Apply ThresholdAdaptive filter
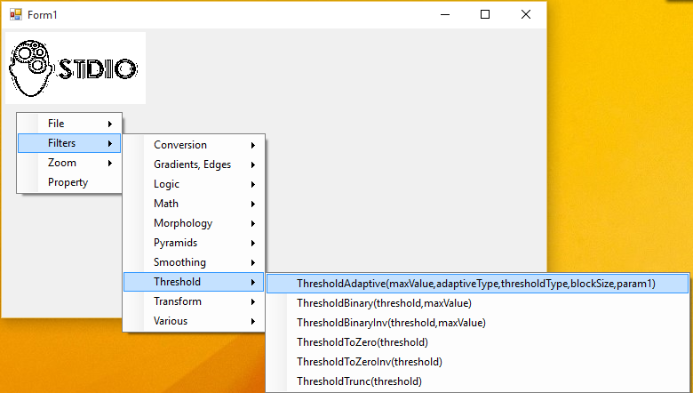This screenshot has width=693, height=393. coord(478,284)
